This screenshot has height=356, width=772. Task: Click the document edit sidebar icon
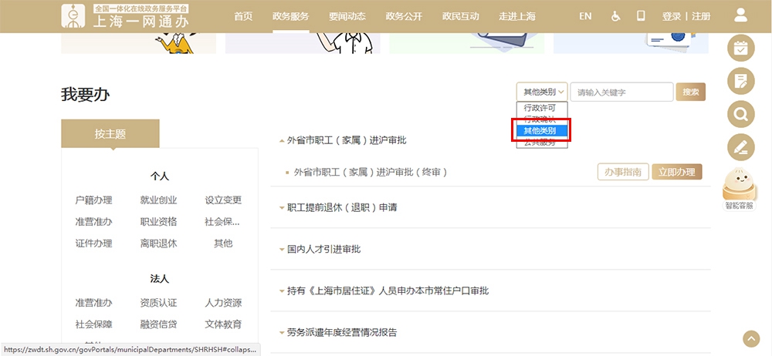click(741, 81)
